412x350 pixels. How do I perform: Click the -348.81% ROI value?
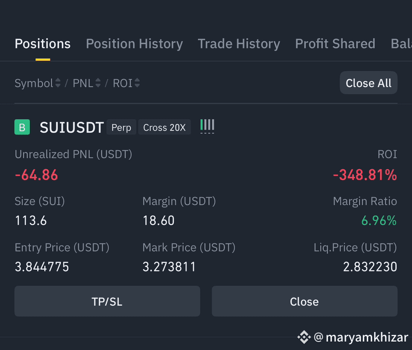click(x=365, y=175)
